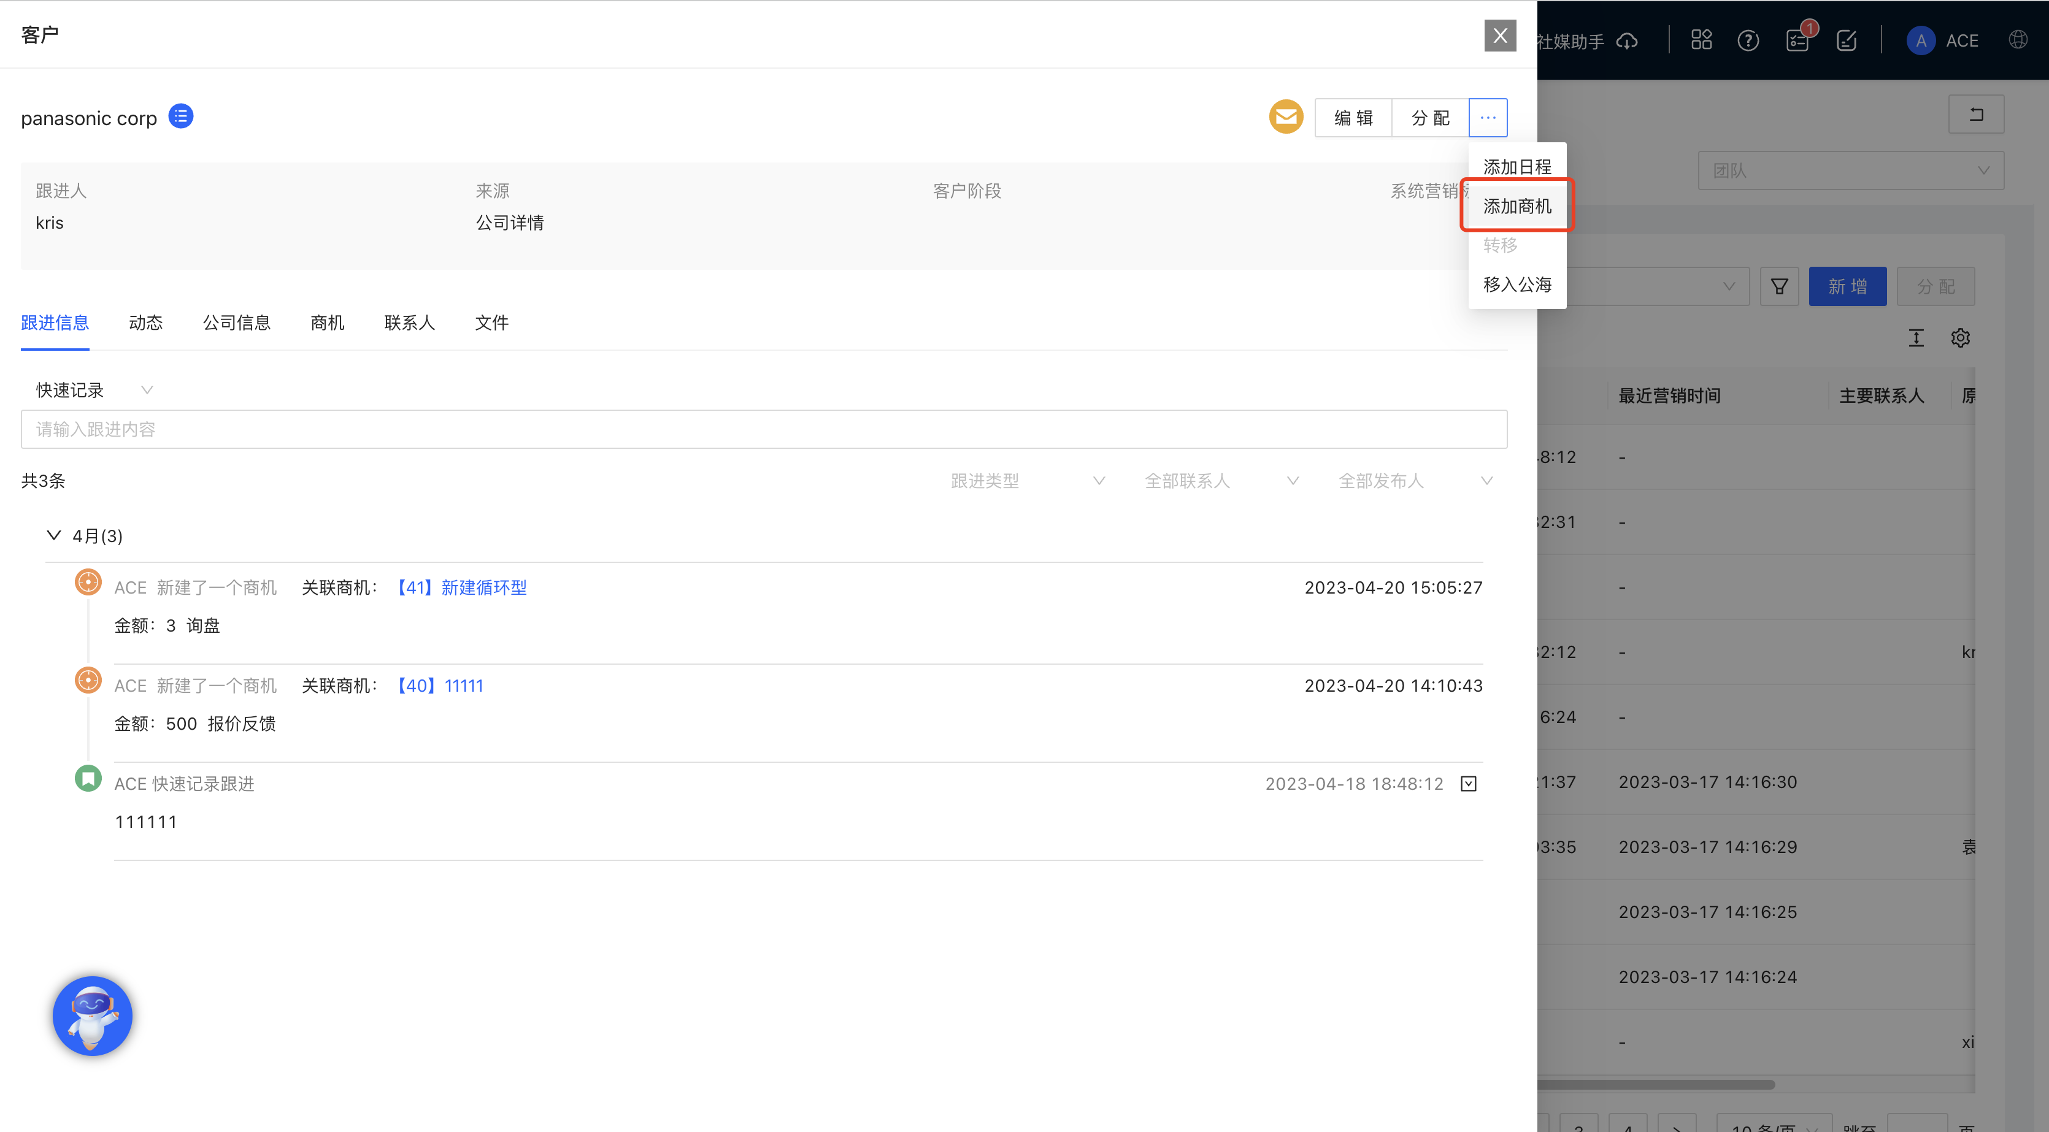
Task: Click the return arrow button in background page
Action: coord(1976,115)
